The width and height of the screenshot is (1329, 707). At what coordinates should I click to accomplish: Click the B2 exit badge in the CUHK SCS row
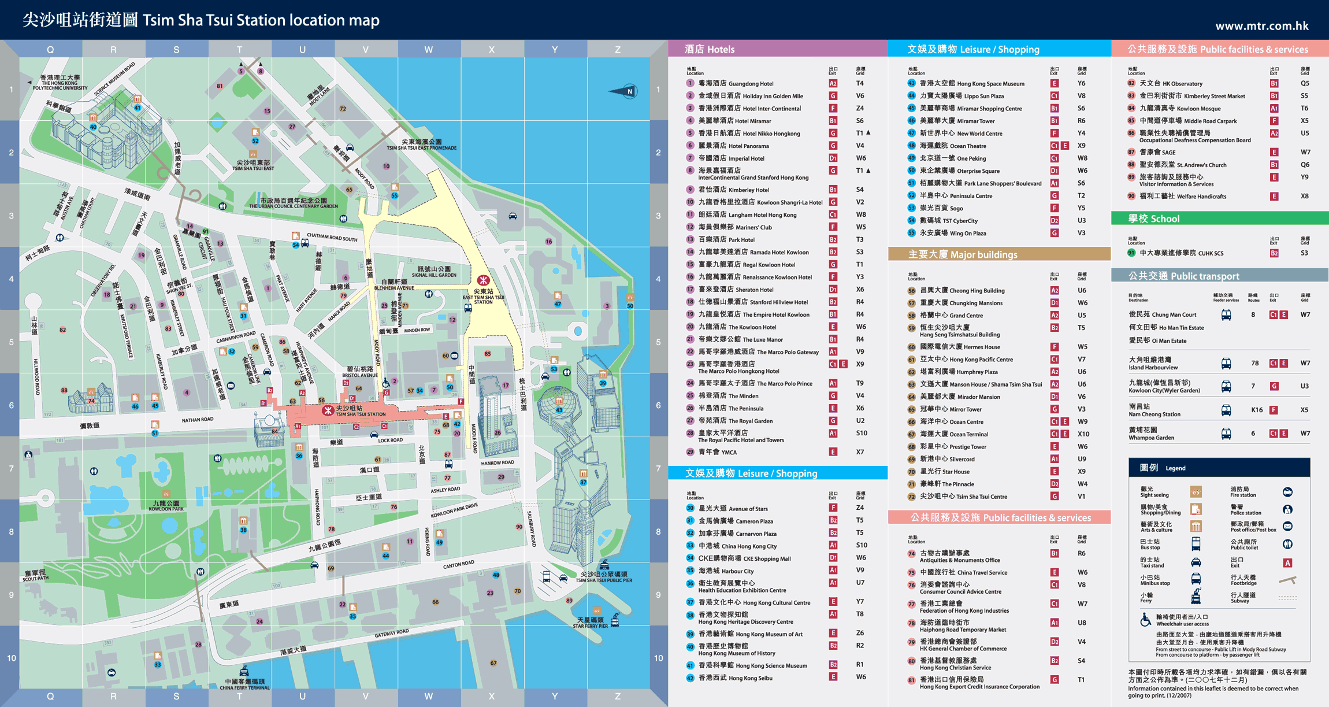(1274, 253)
